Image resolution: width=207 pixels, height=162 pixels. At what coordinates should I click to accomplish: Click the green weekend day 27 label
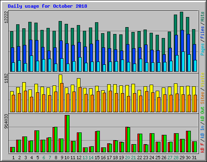[170, 158]
